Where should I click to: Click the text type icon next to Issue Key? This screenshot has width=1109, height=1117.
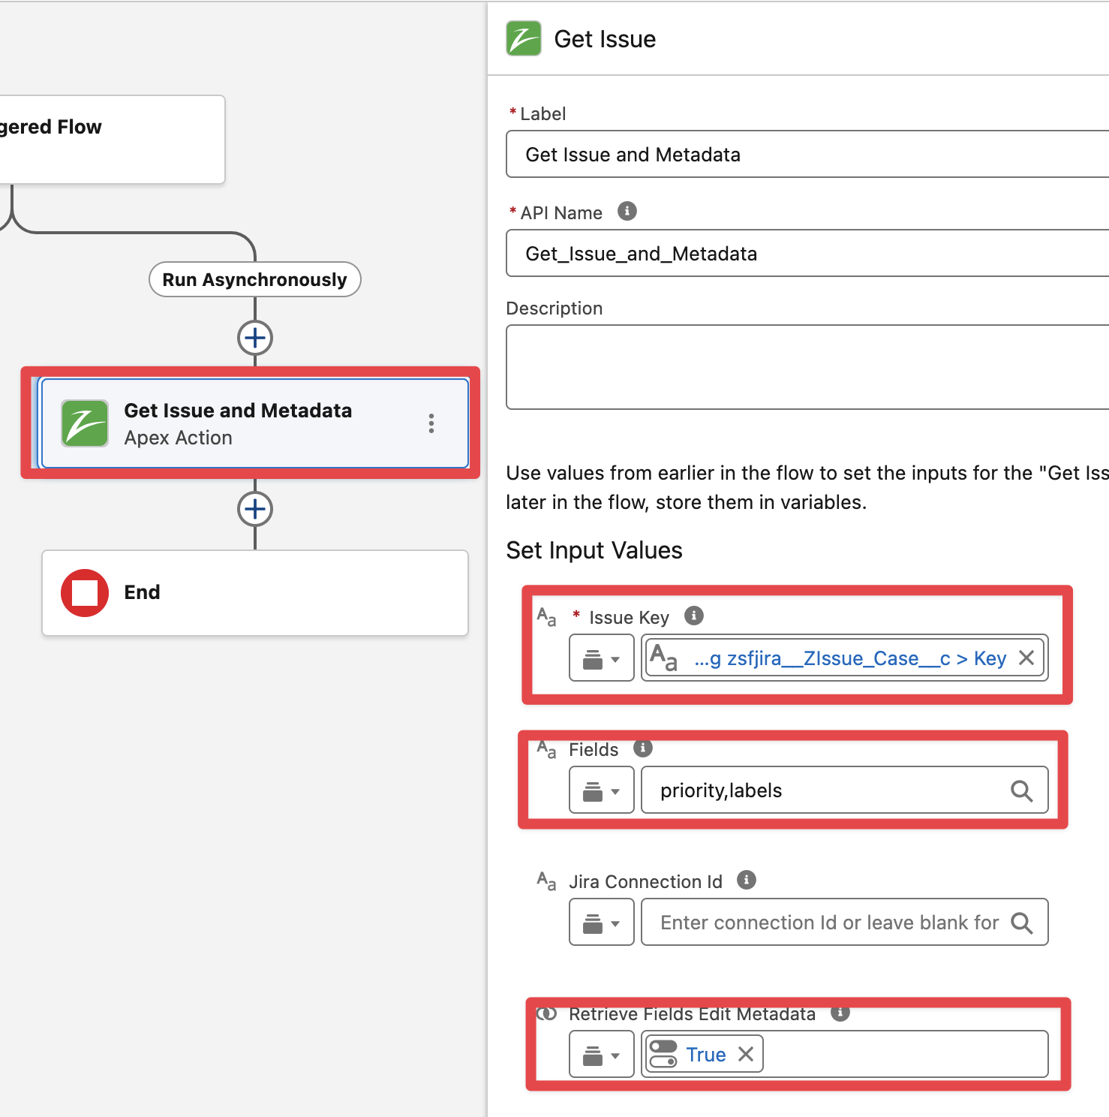(x=547, y=617)
